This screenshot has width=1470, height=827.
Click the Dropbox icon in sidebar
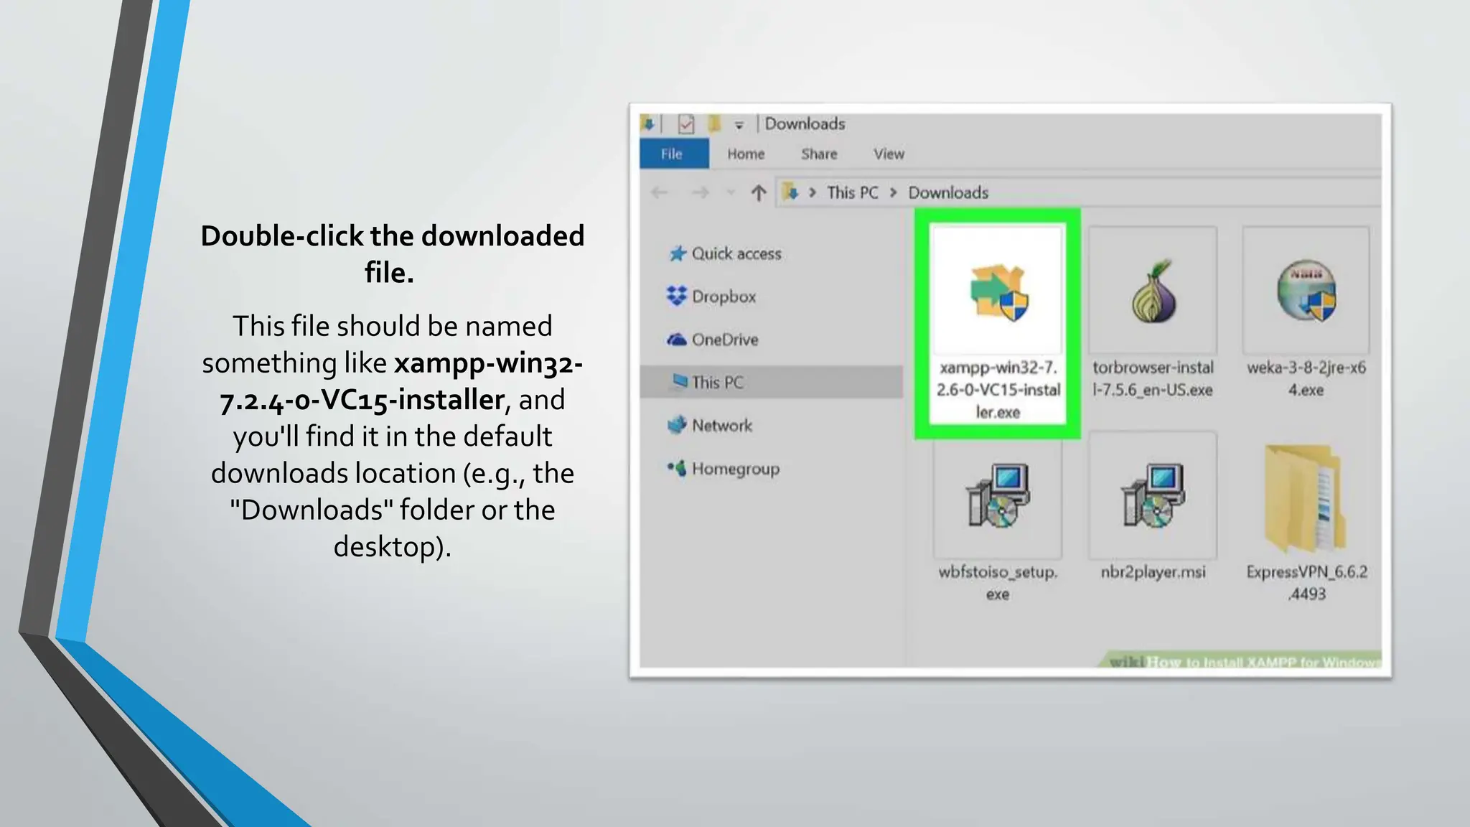[677, 296]
